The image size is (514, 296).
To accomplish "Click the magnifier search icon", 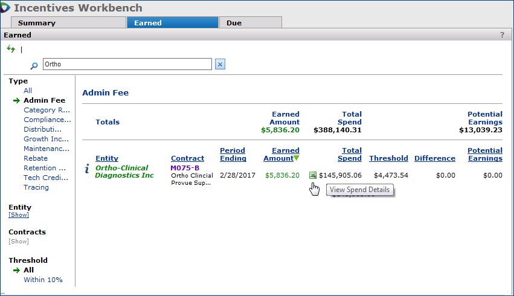I will [x=34, y=65].
